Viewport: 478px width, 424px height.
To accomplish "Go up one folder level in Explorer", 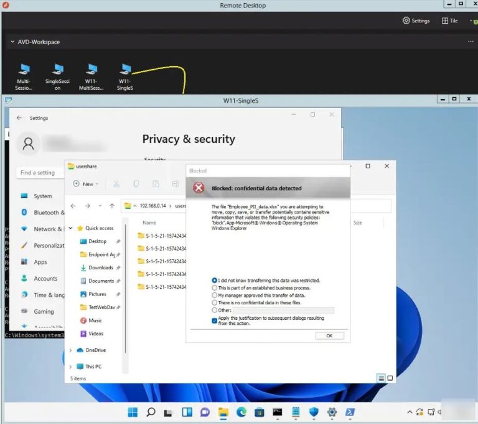I will pyautogui.click(x=112, y=206).
